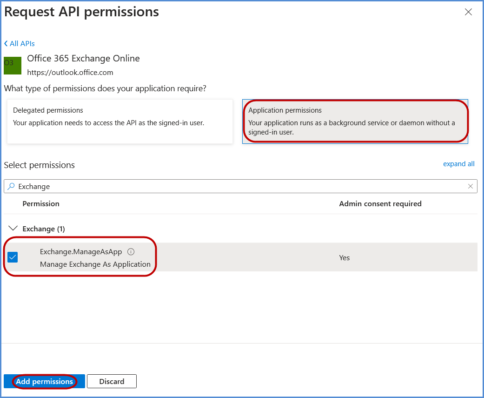
Task: Click the Admin consent required column header
Action: (380, 203)
